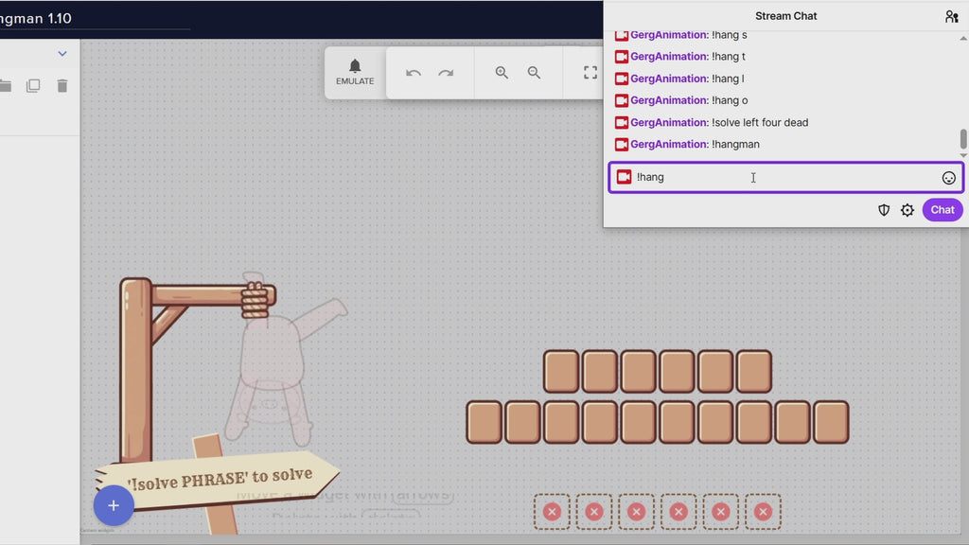Collapse the left panel using the blue chevron
969x545 pixels.
click(62, 54)
